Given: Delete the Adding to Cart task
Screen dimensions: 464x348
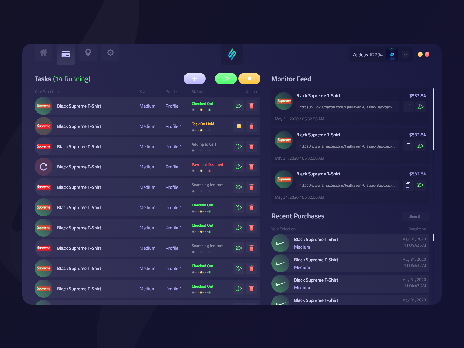Looking at the screenshot, I should (251, 146).
